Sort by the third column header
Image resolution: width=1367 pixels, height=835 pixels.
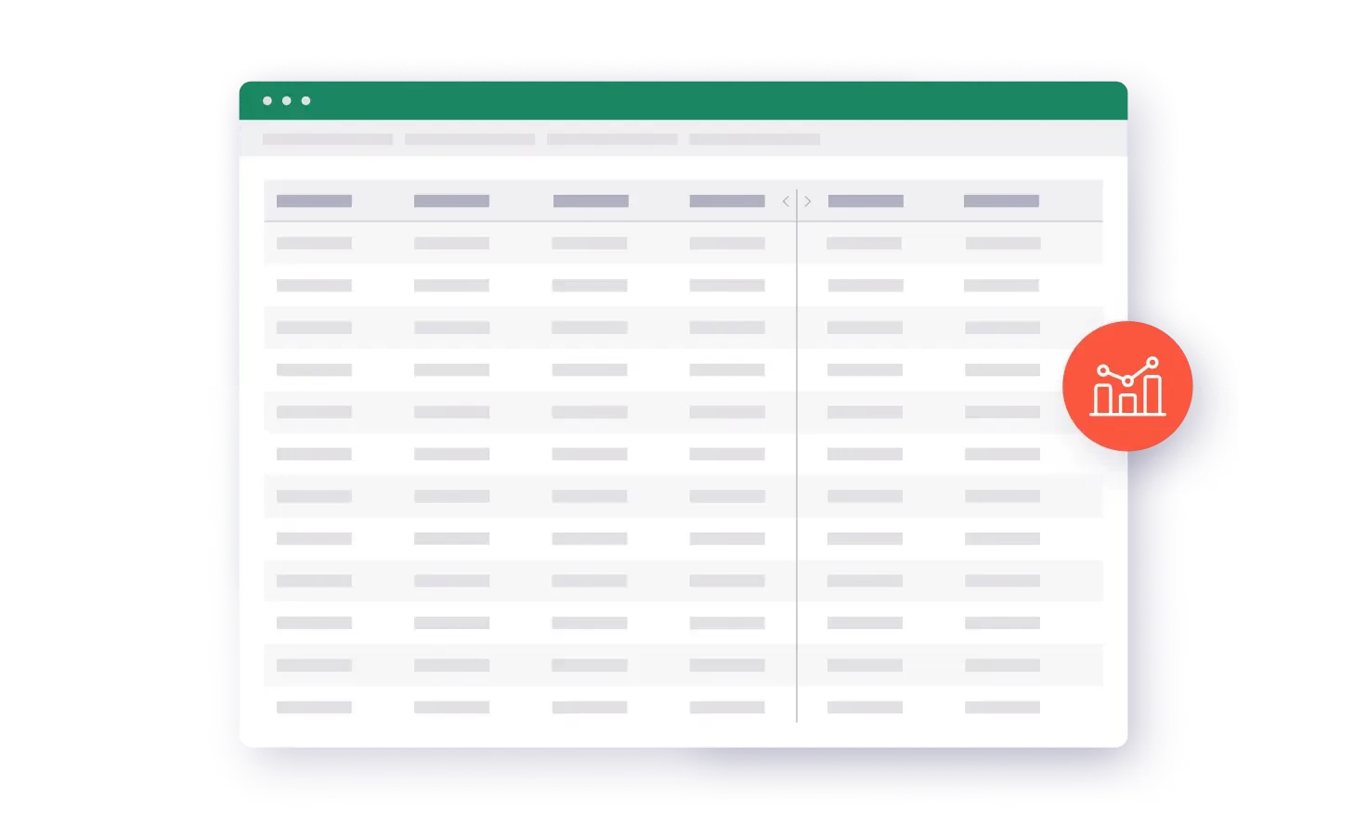pyautogui.click(x=591, y=201)
